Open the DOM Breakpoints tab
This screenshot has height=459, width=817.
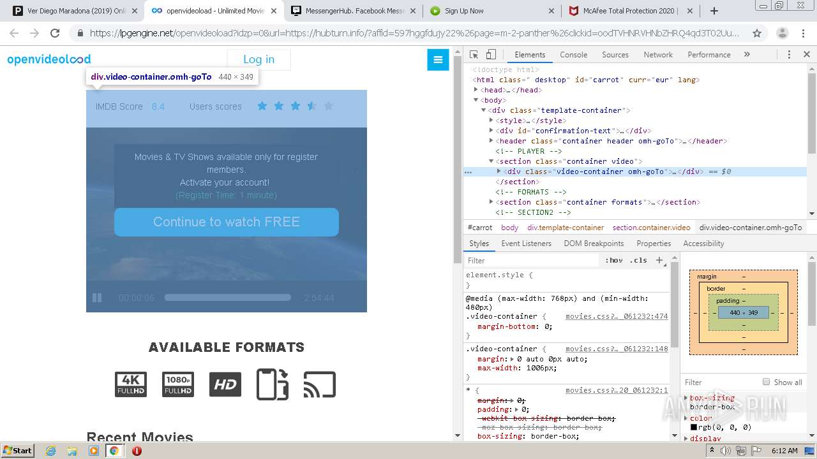[x=594, y=244]
